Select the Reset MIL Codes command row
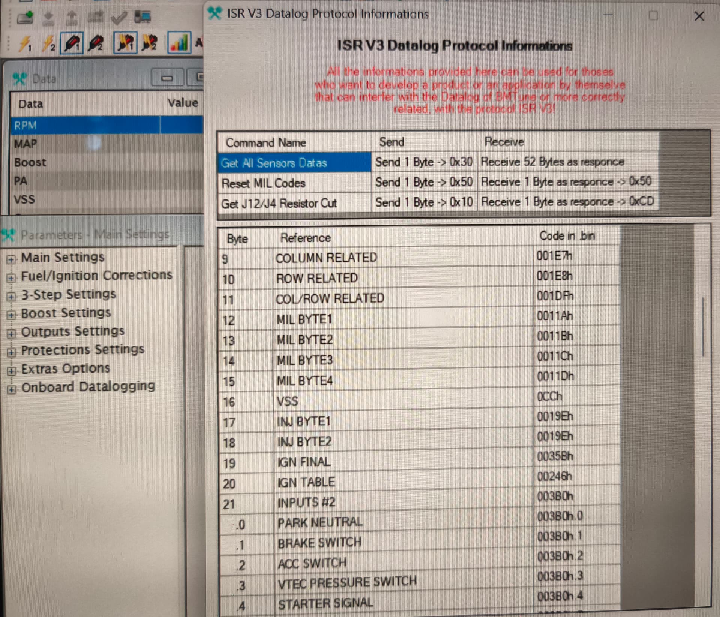The height and width of the screenshot is (617, 720). click(x=264, y=183)
